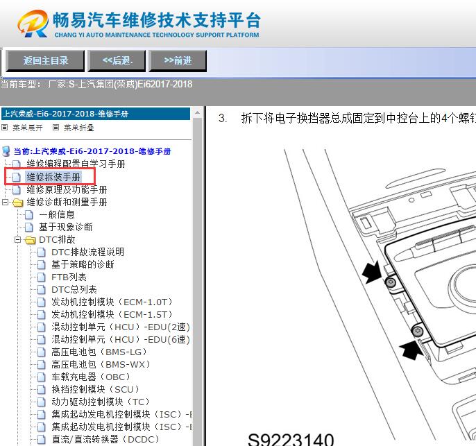Go forward with the >>前进 button

point(178,60)
